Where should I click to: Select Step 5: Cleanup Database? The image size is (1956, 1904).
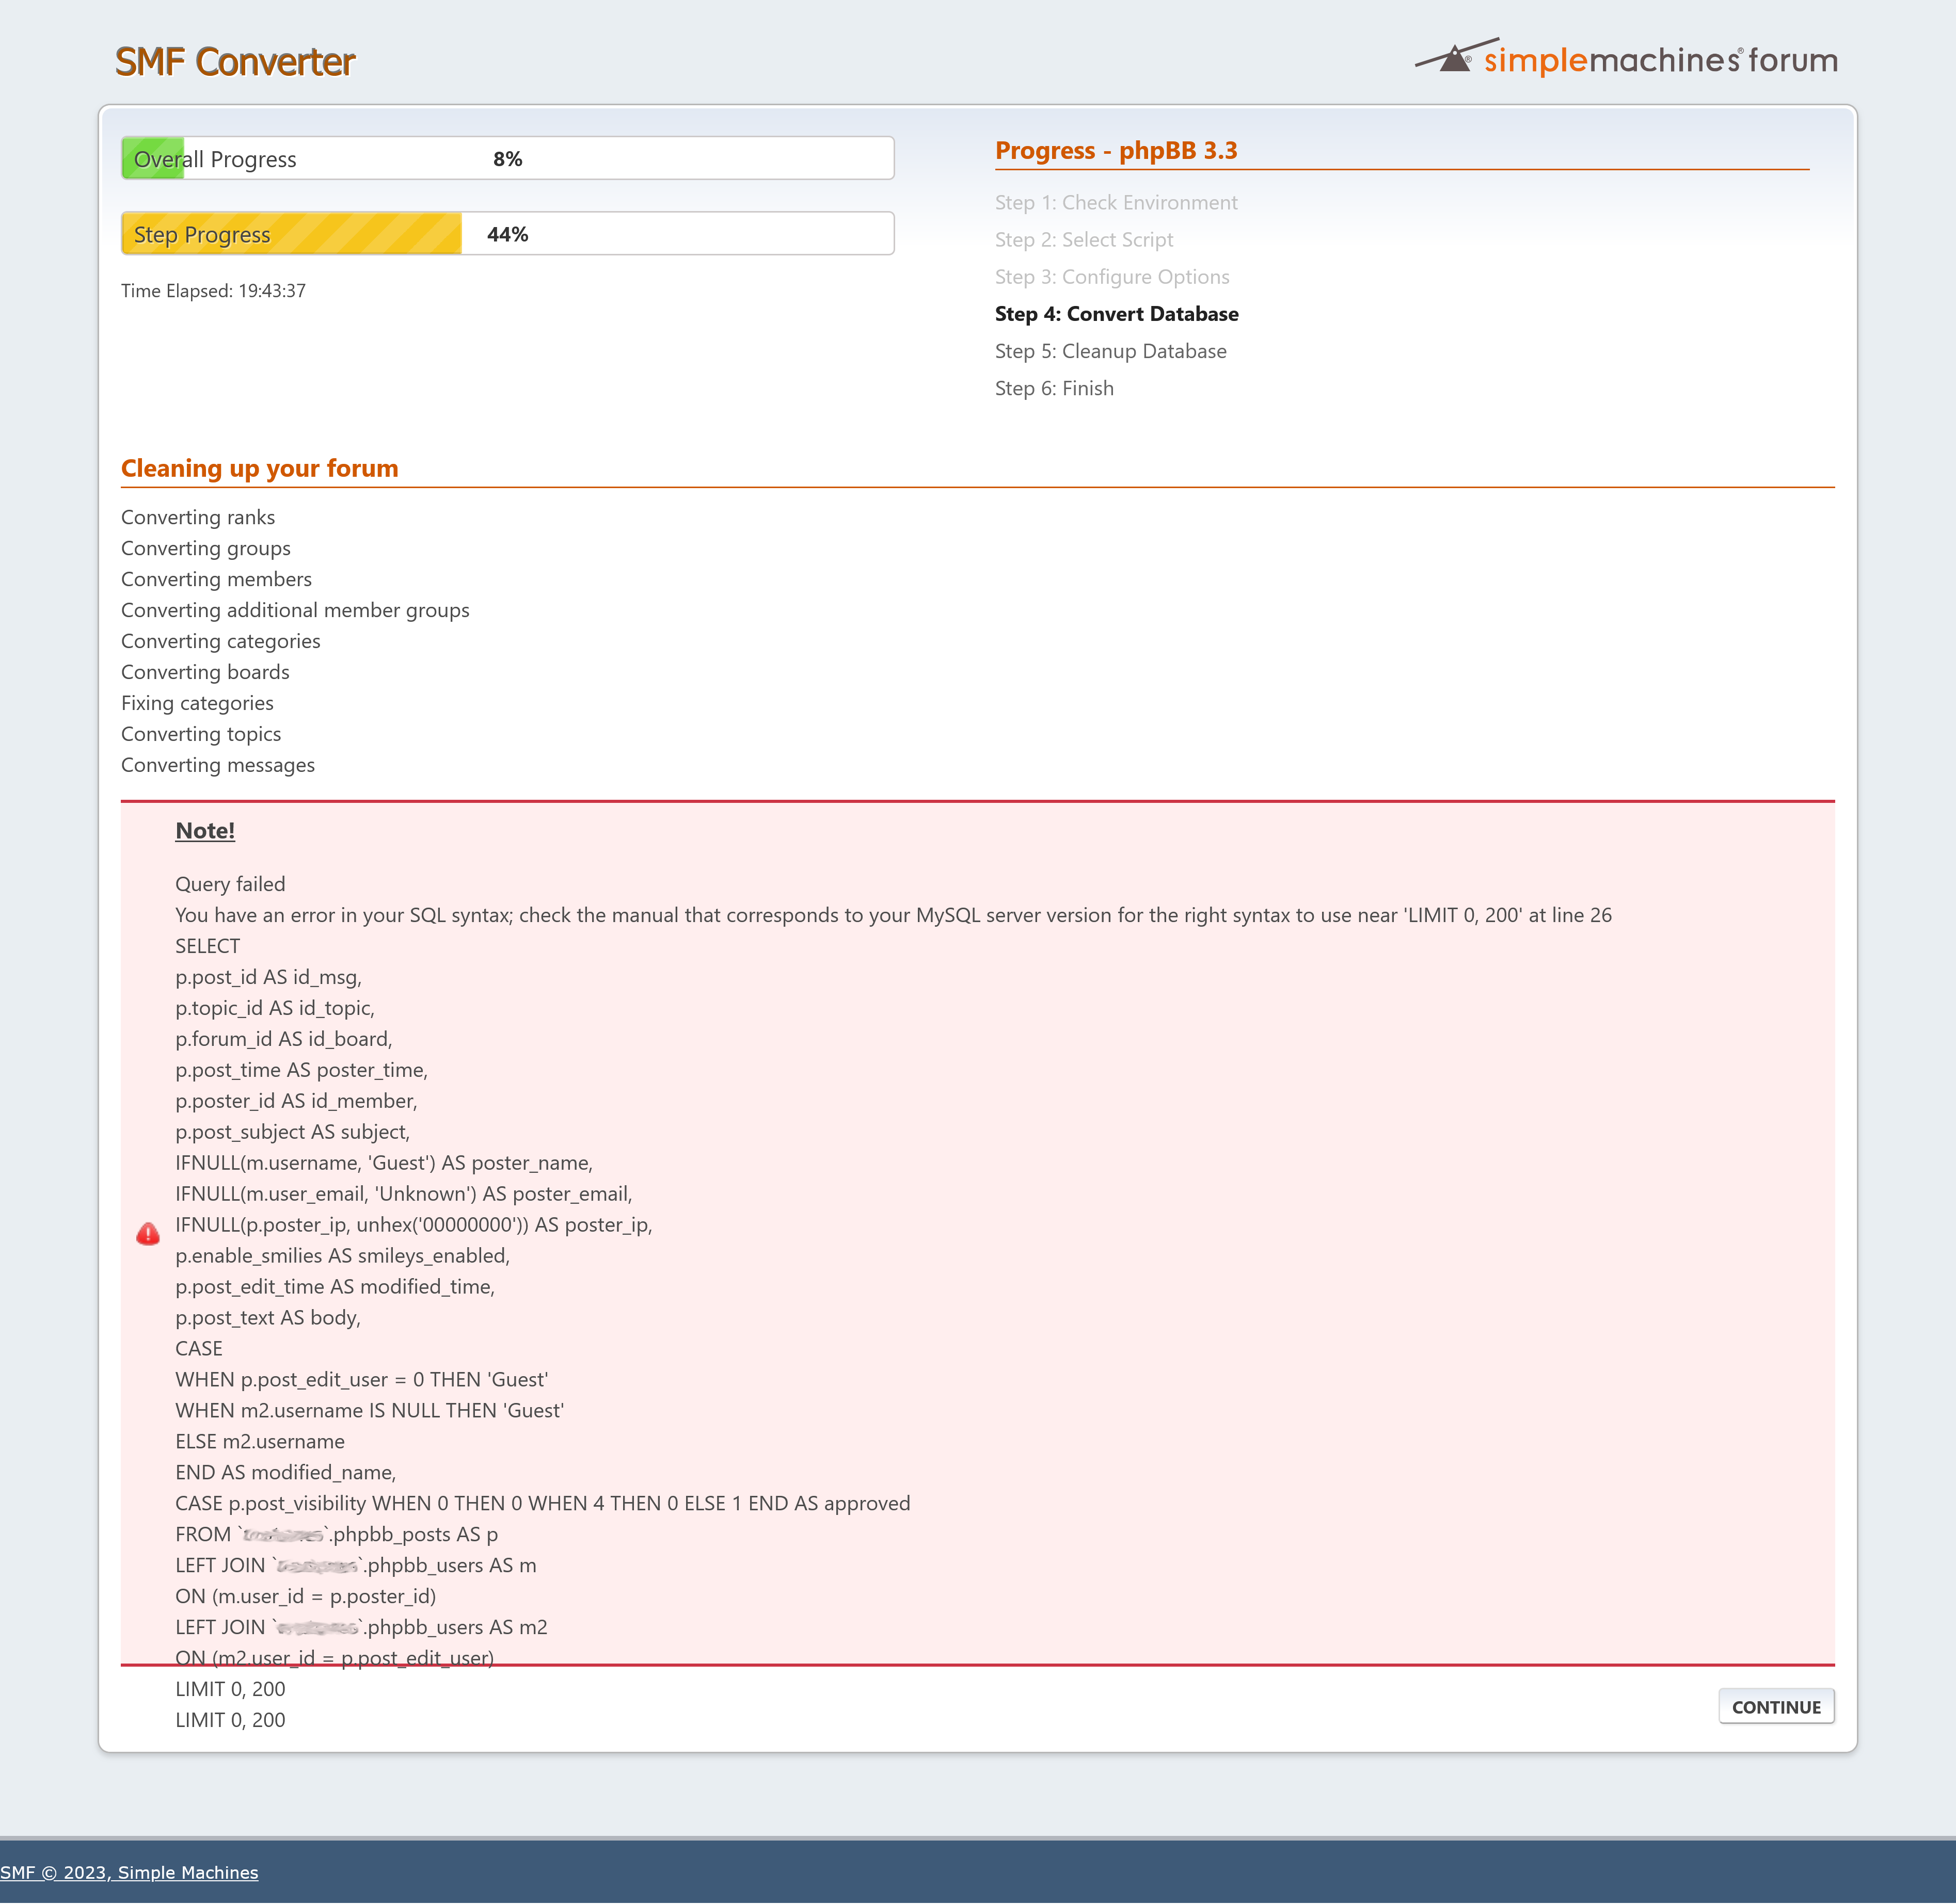(1110, 351)
